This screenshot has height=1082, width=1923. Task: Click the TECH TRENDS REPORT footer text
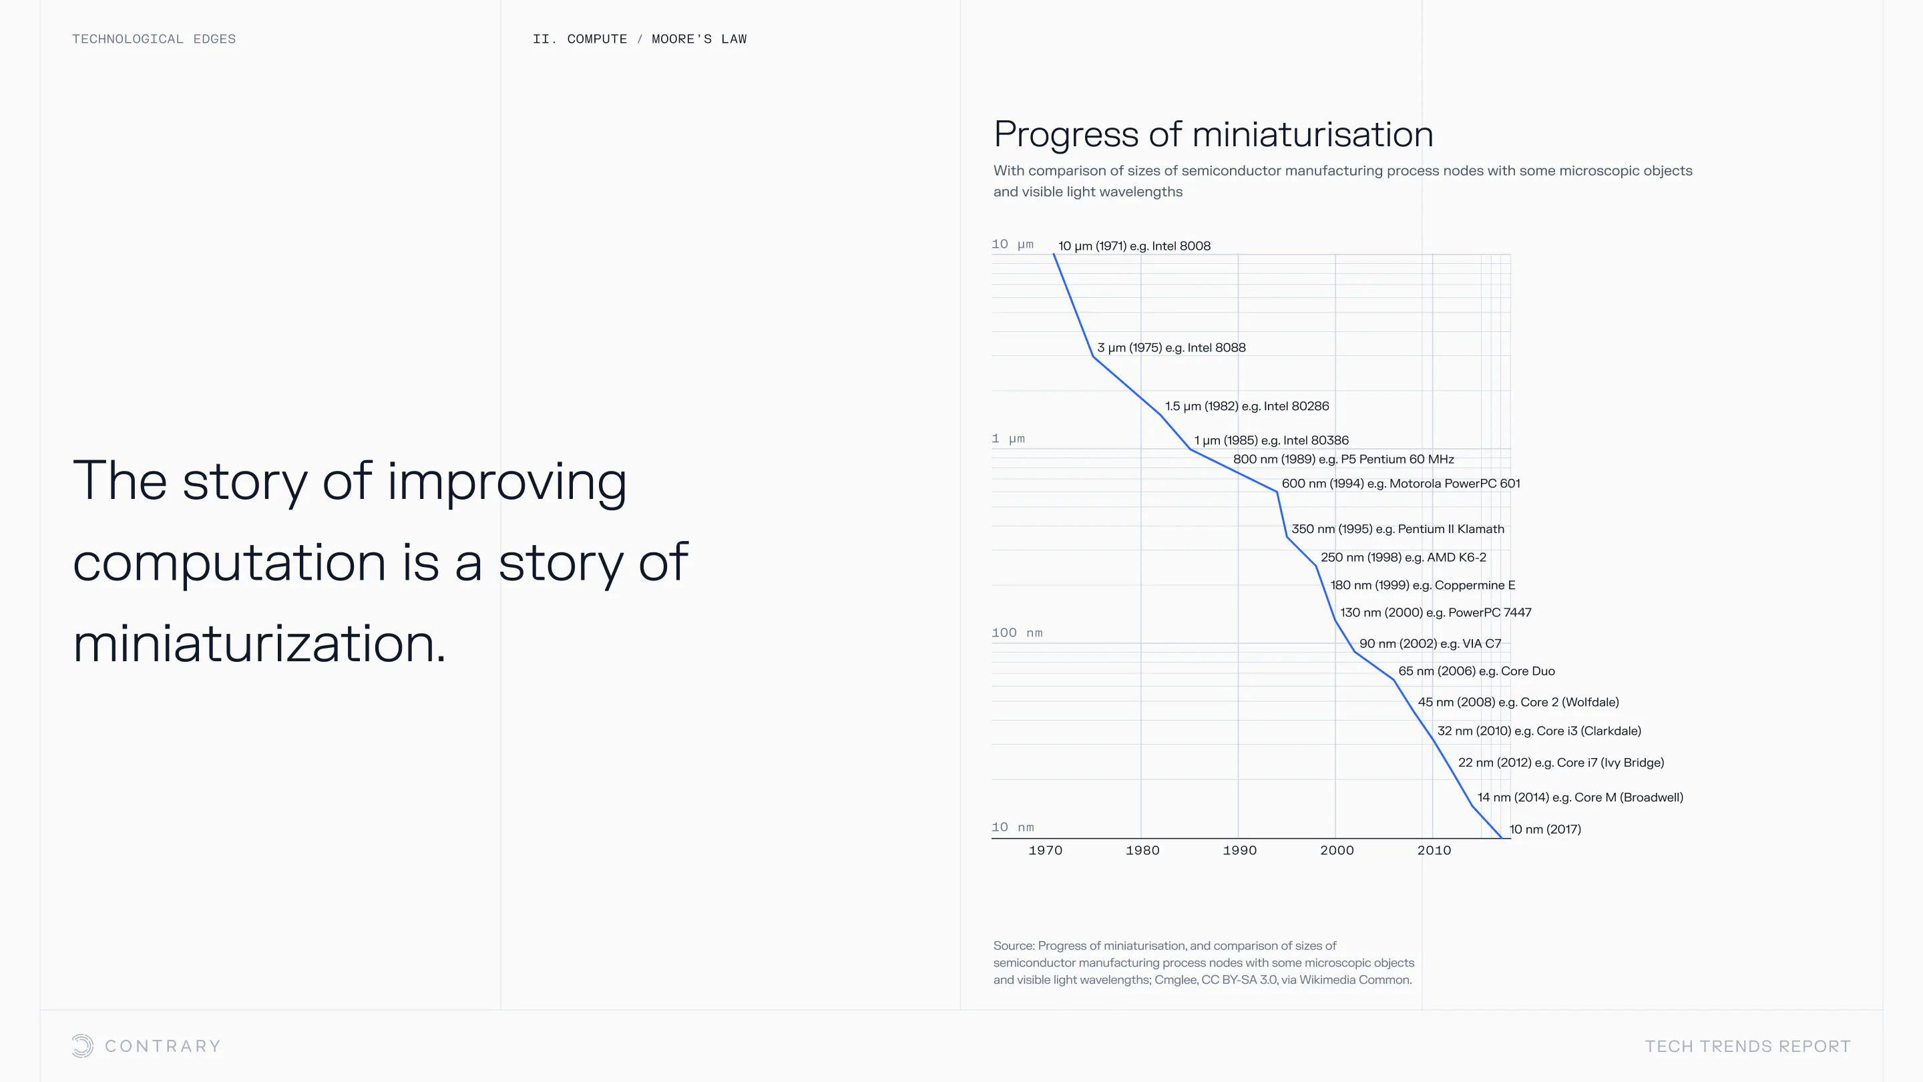coord(1747,1046)
